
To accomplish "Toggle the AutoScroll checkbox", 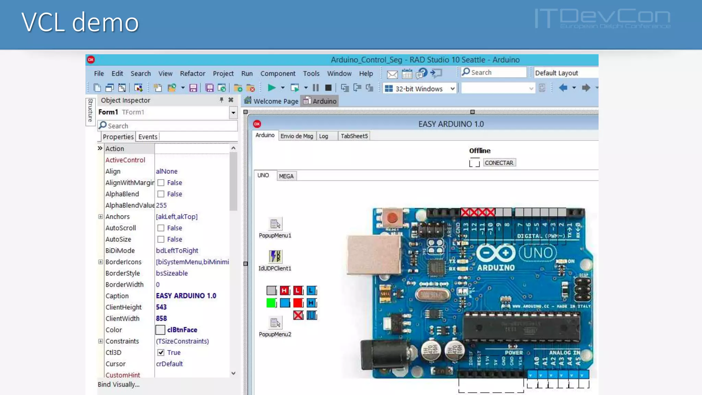I will pos(161,228).
